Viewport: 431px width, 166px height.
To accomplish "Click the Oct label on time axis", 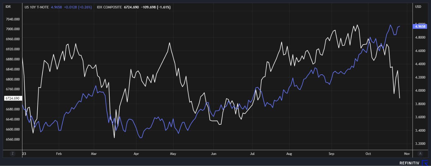I will pos(368,154).
